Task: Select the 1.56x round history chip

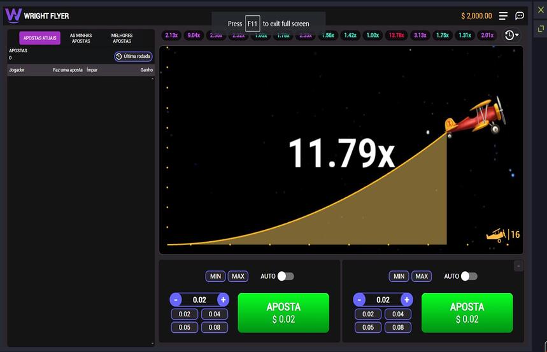Action: (328, 35)
